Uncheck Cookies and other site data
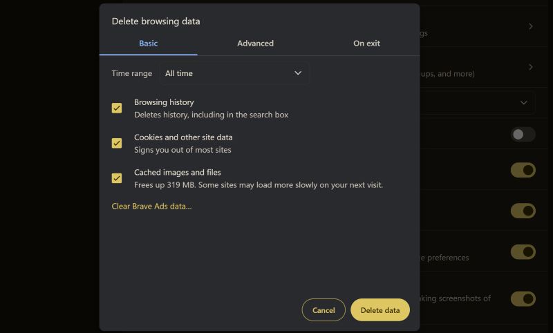This screenshot has width=553, height=333. tap(117, 144)
